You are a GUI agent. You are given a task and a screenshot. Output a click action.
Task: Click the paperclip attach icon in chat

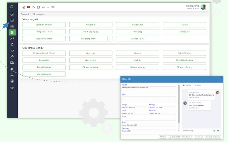pos(214,131)
